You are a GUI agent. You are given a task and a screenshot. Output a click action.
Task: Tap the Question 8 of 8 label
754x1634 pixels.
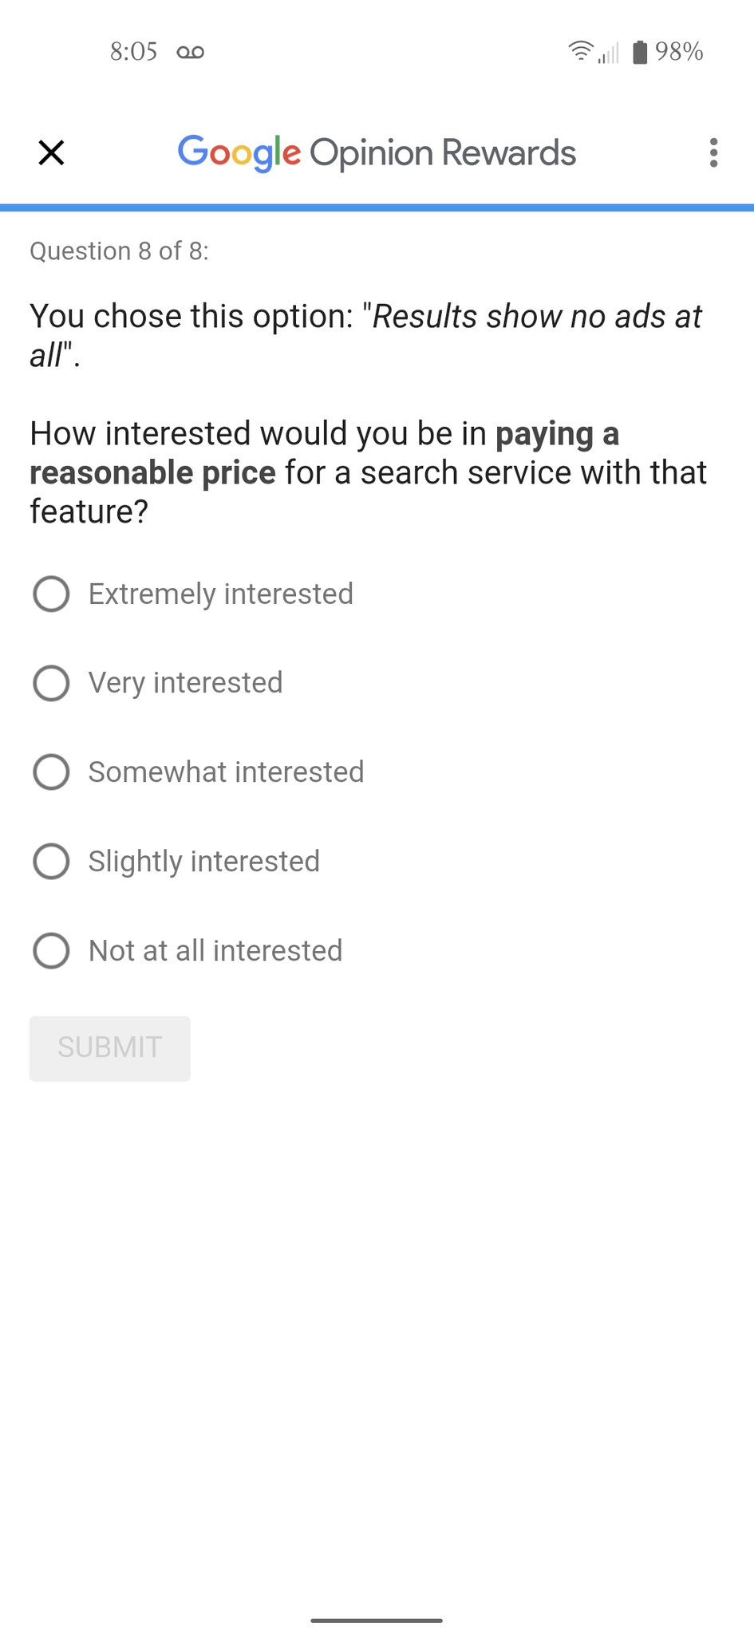tap(120, 251)
